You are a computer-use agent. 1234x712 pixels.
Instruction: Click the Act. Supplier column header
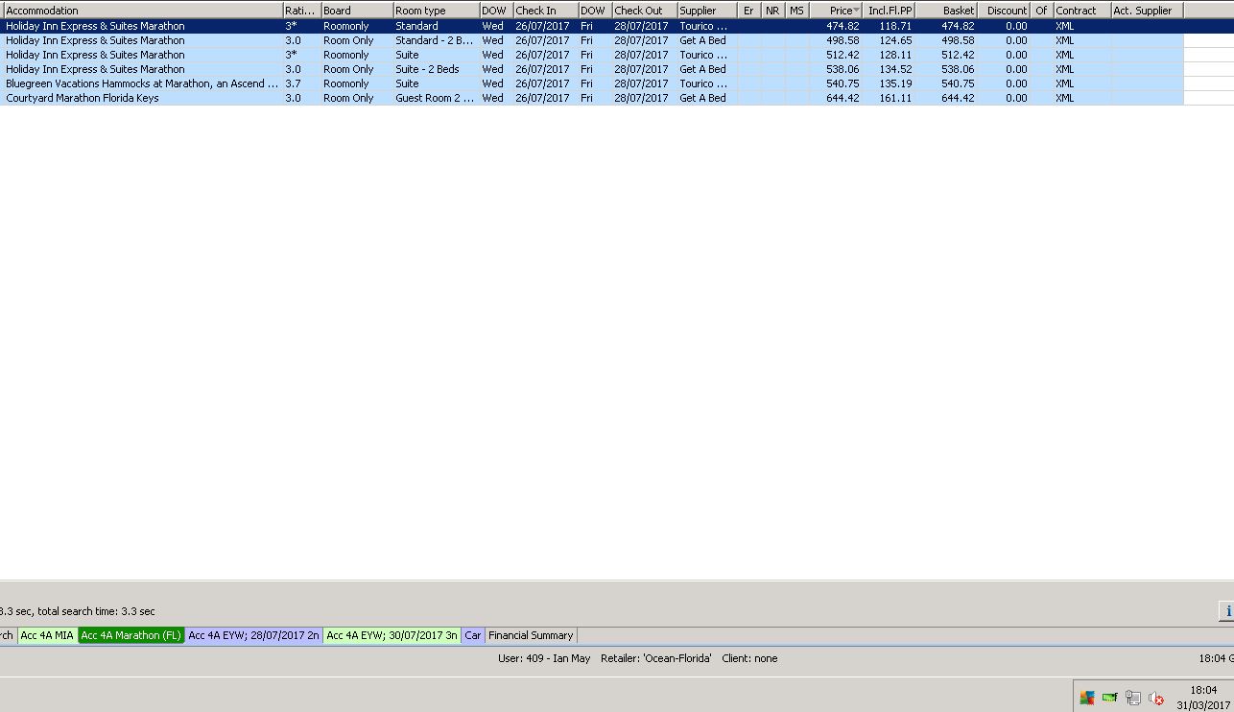coord(1147,11)
